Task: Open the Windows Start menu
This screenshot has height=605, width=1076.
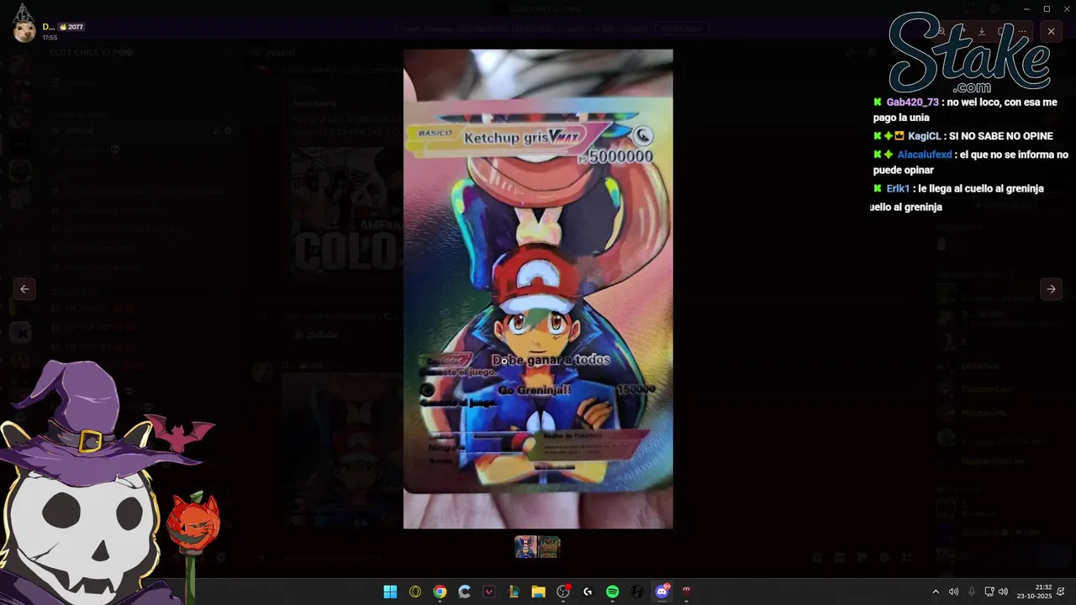Action: pyautogui.click(x=390, y=592)
